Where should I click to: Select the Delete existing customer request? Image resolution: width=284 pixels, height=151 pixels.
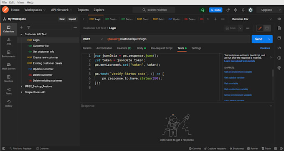coord(48,81)
